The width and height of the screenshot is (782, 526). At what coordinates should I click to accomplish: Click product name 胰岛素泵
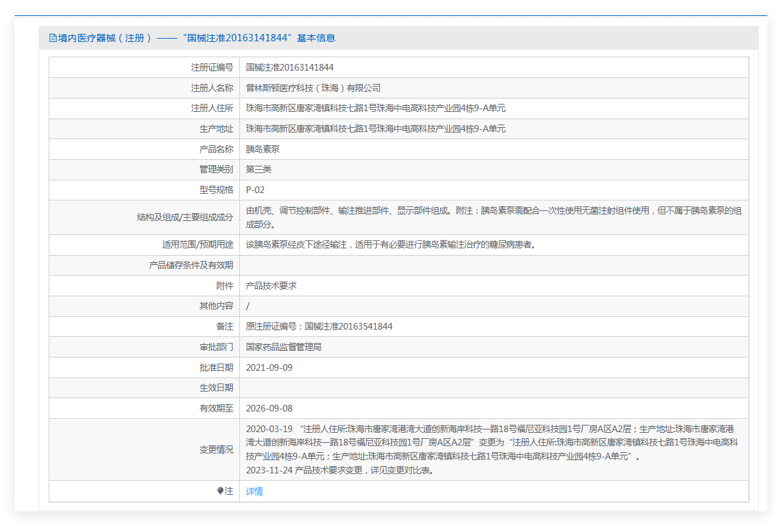coord(263,149)
